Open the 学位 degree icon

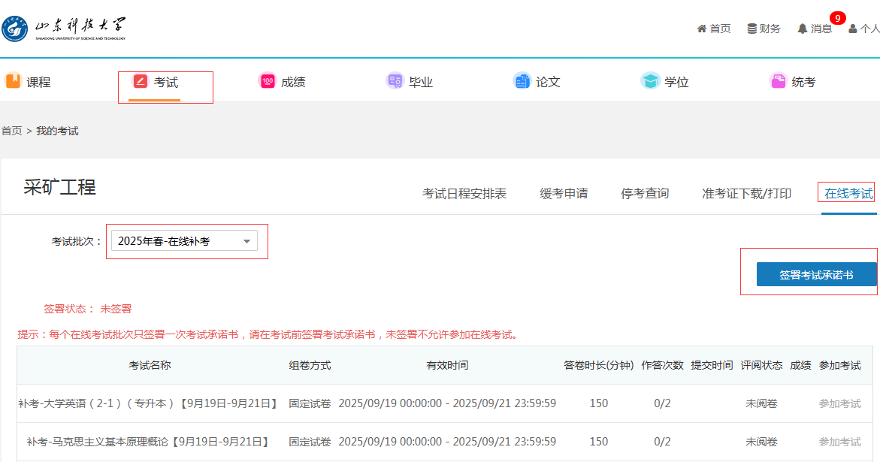coord(650,81)
